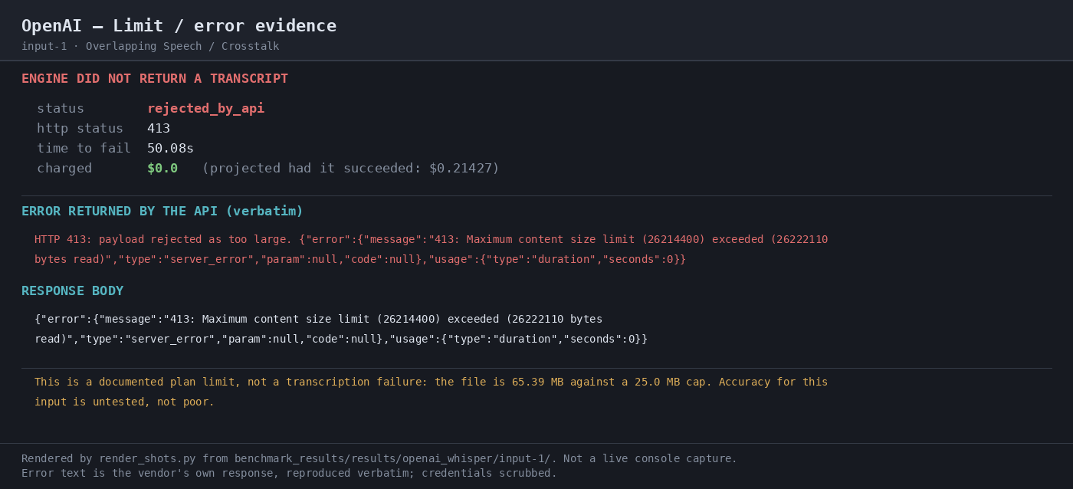Click the white line starting '{"error":{"message":"413: Maximum'
Viewport: 1073px width, 489px height.
318,319
